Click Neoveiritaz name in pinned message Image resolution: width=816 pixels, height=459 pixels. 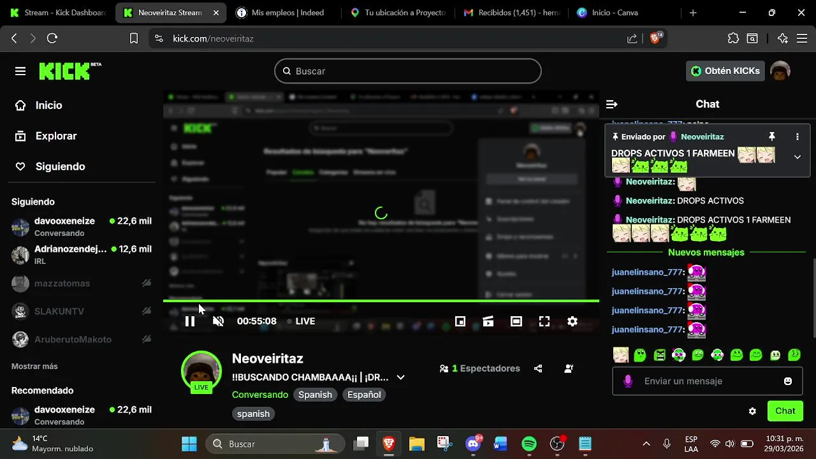(702, 136)
